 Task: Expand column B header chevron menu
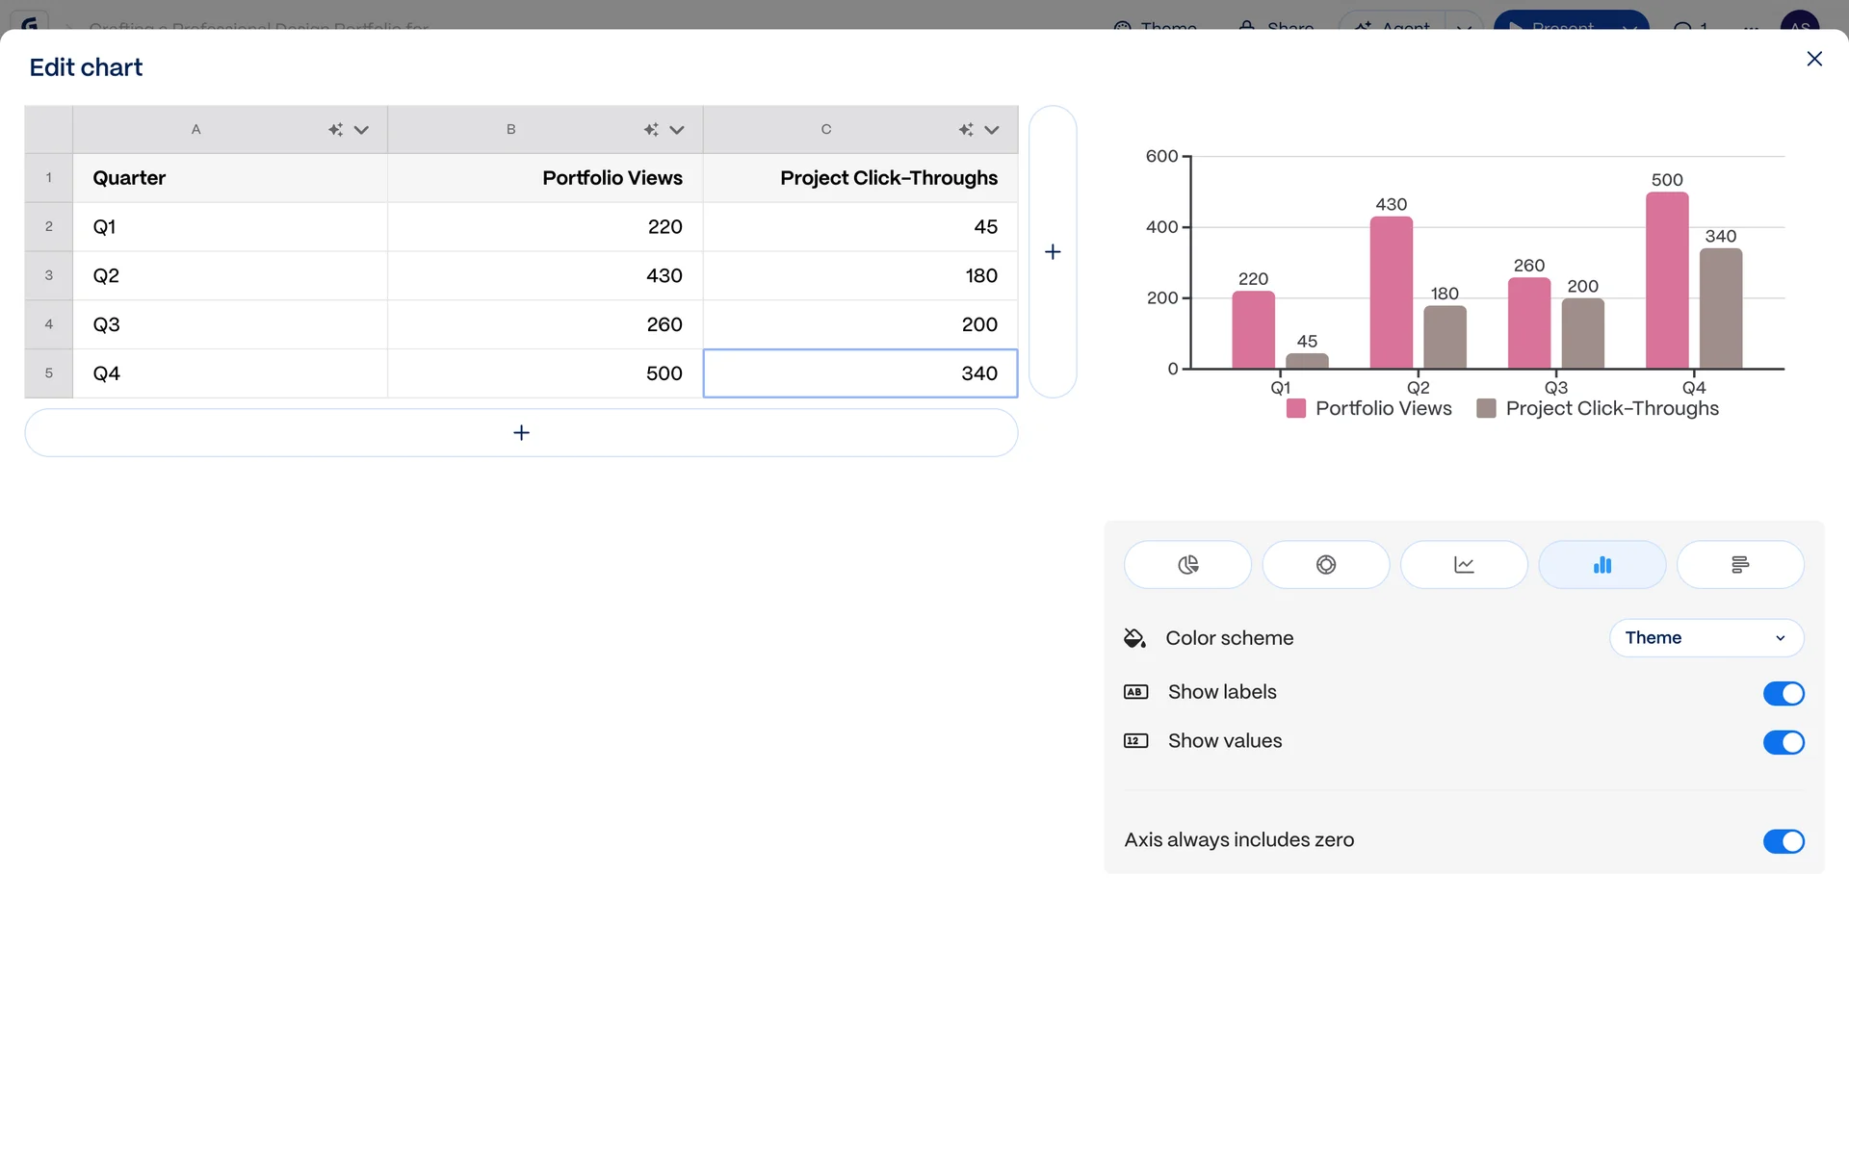coord(677,130)
